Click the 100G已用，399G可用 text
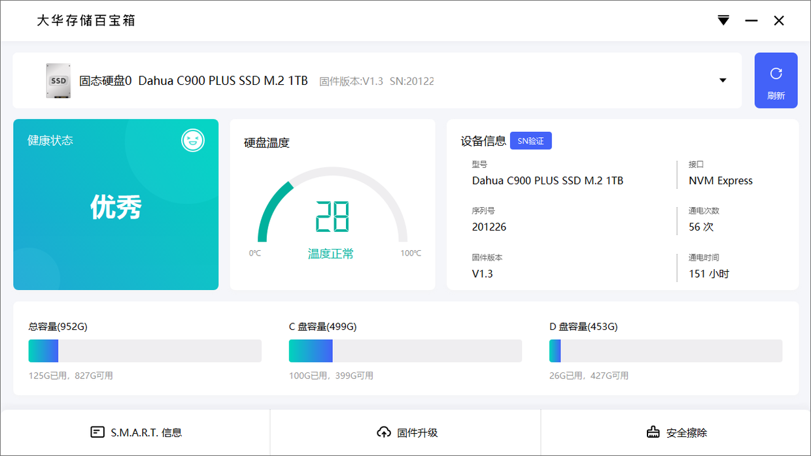Viewport: 811px width, 456px height. click(x=331, y=376)
